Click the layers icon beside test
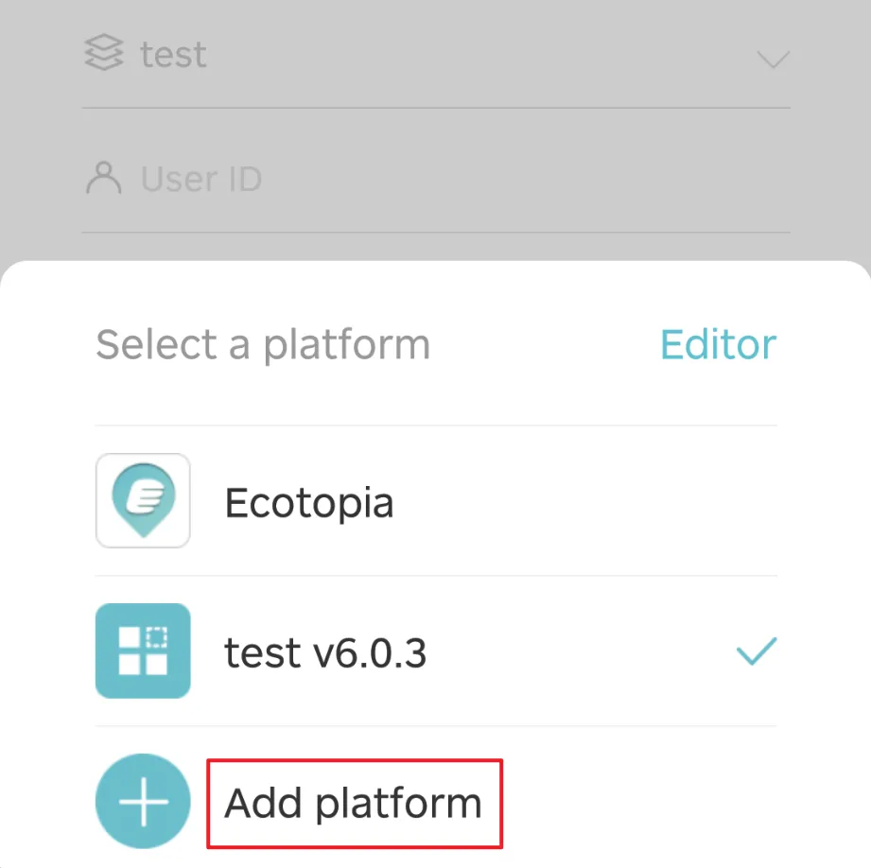Image resolution: width=871 pixels, height=868 pixels. pos(103,54)
